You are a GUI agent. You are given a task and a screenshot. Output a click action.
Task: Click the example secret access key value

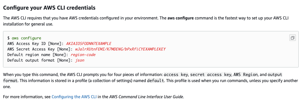pos(120,49)
